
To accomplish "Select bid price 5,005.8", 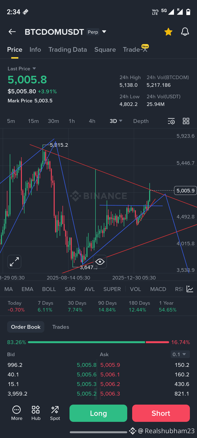I will pyautogui.click(x=87, y=365).
